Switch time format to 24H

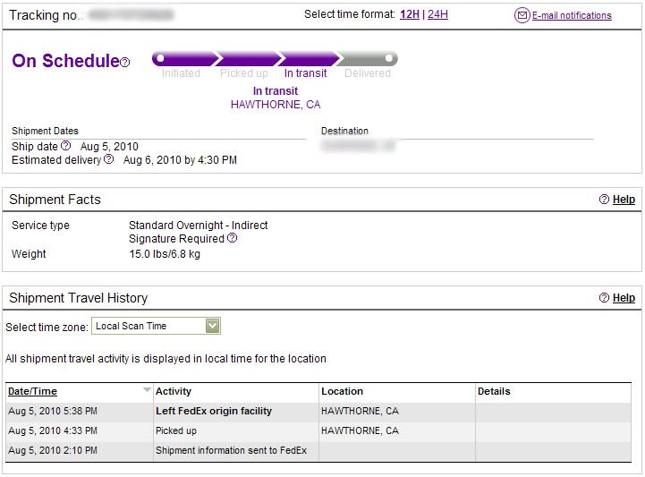click(437, 14)
